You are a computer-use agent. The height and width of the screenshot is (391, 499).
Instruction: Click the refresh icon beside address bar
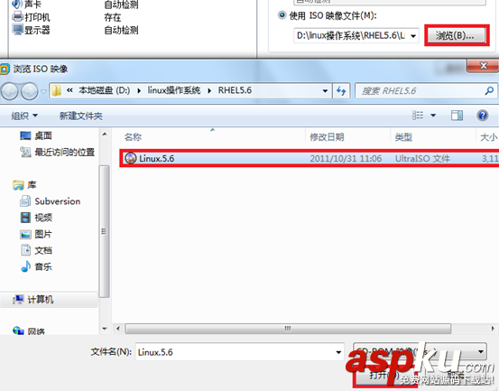341,91
